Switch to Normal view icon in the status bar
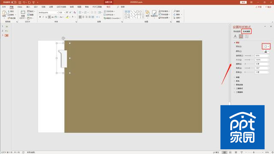 click(224, 152)
